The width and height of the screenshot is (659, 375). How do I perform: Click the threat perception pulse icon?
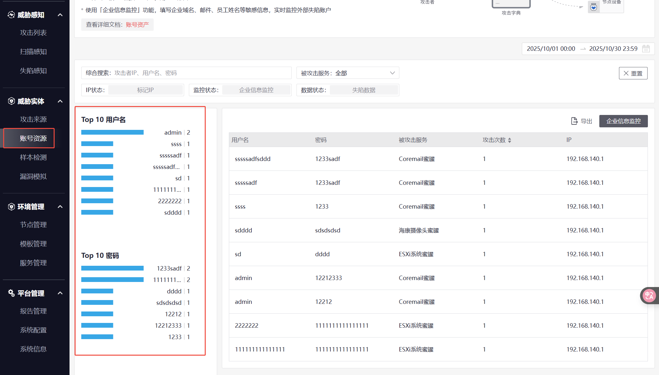click(x=11, y=15)
